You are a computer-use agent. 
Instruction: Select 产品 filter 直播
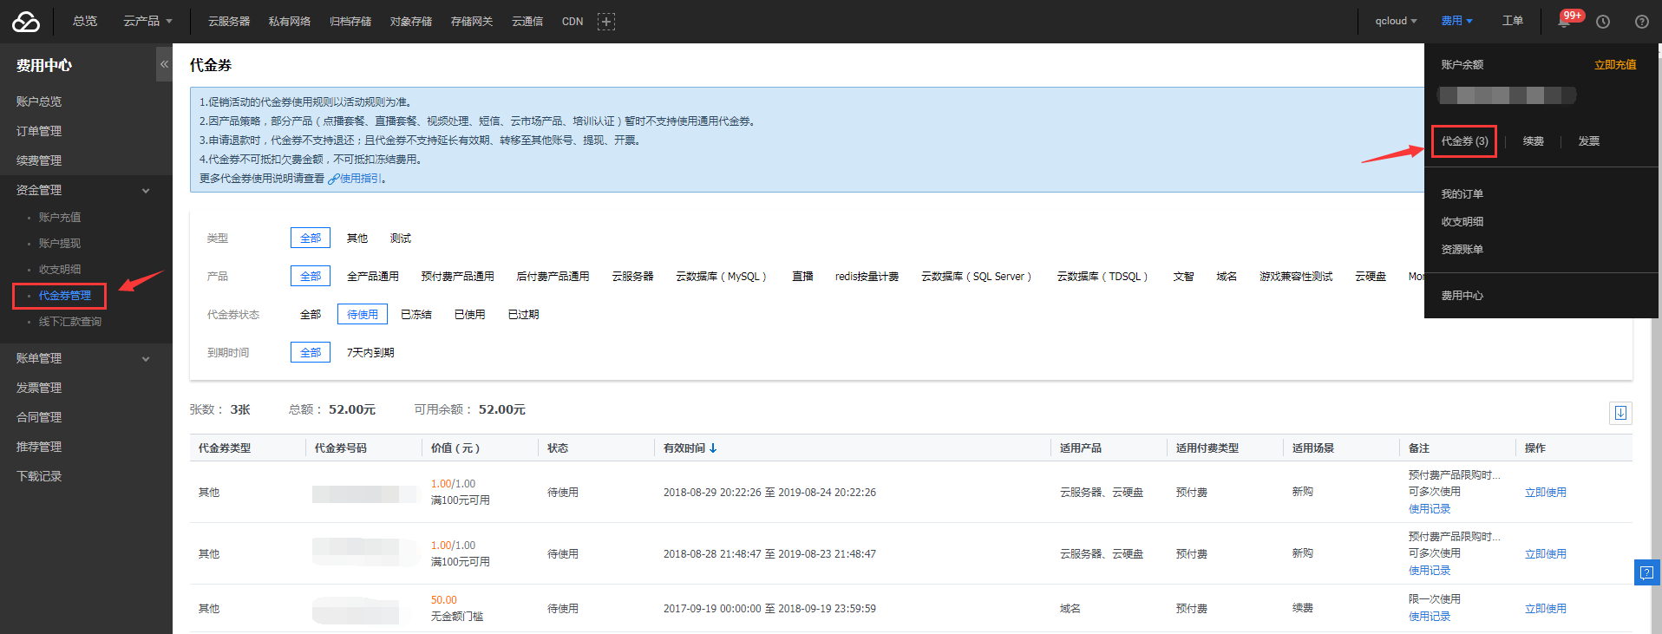click(x=802, y=277)
